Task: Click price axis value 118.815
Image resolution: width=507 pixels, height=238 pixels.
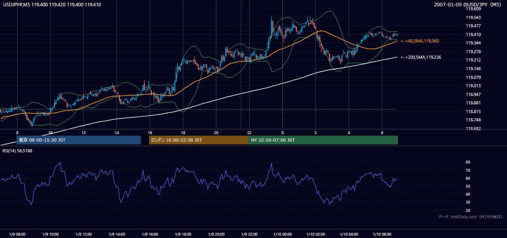Action: 473,111
